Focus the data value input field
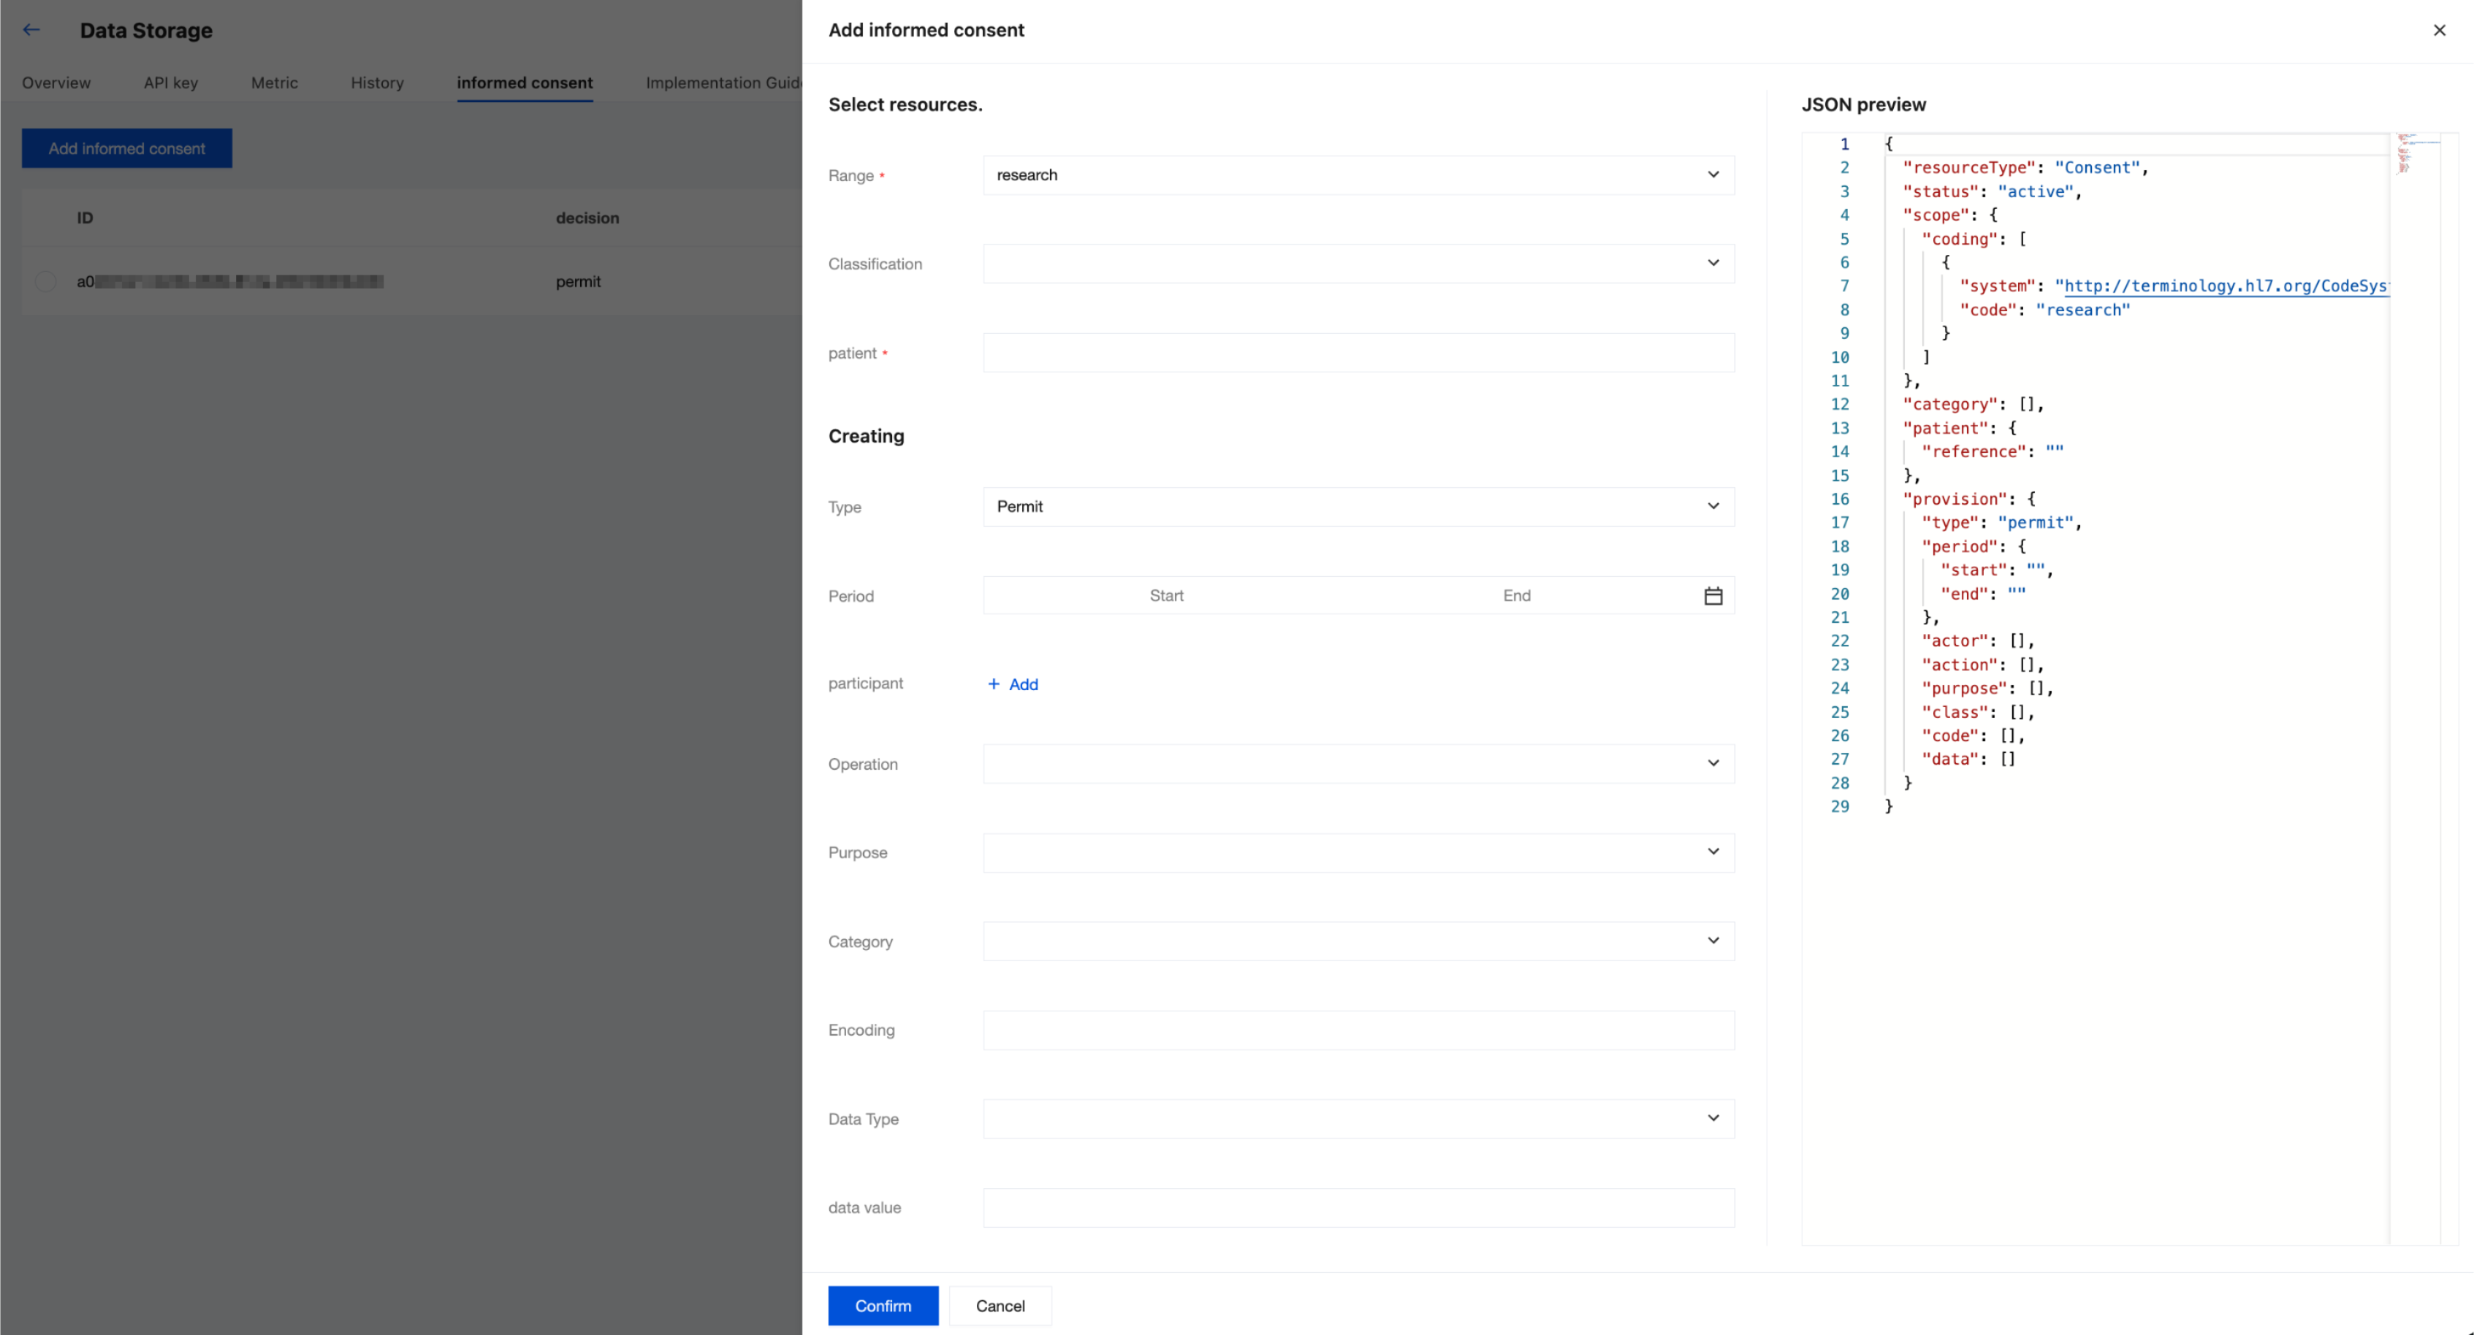This screenshot has height=1335, width=2474. point(1358,1207)
